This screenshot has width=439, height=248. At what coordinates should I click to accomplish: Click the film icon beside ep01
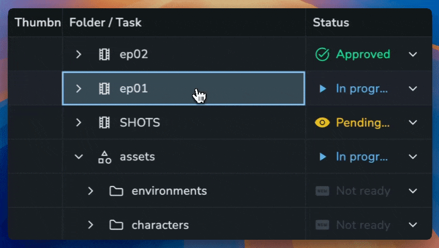(104, 88)
